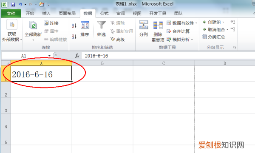Screen dimensions: 255x153
Task: Open 分级显示 Outline dialog launcher
Action: (x=235, y=47)
